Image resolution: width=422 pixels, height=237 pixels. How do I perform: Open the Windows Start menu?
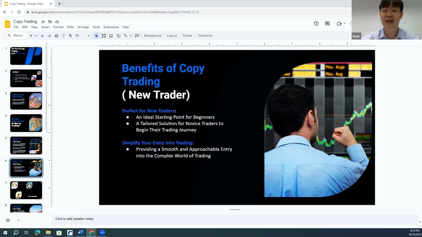point(5,233)
